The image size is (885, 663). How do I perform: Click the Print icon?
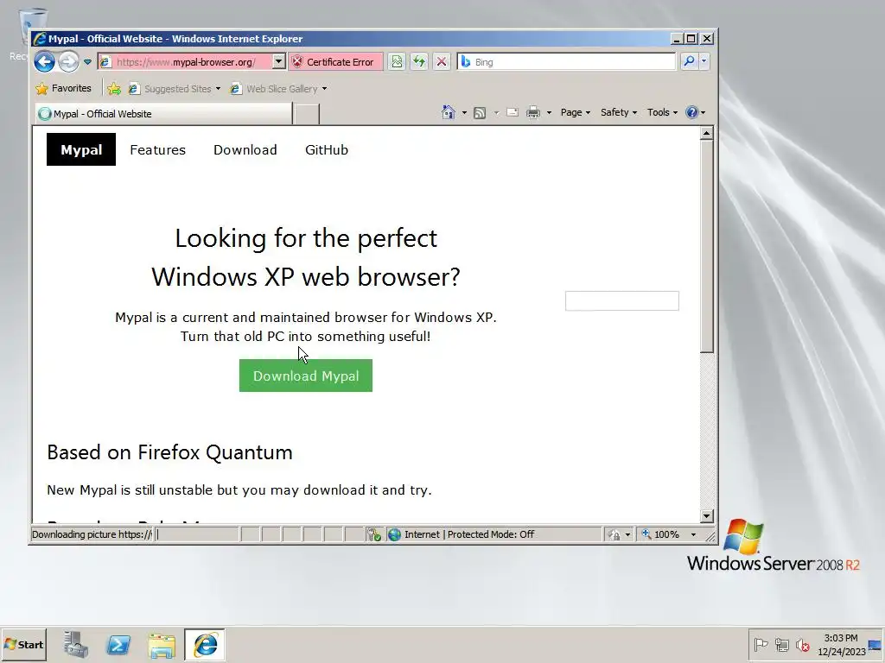coord(532,113)
